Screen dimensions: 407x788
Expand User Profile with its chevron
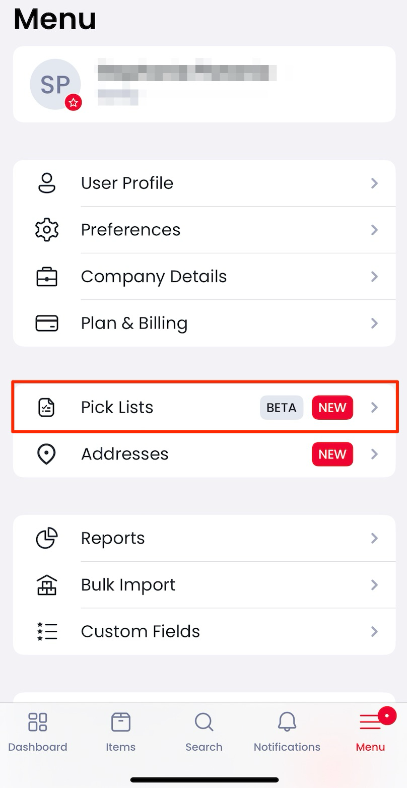pos(374,183)
